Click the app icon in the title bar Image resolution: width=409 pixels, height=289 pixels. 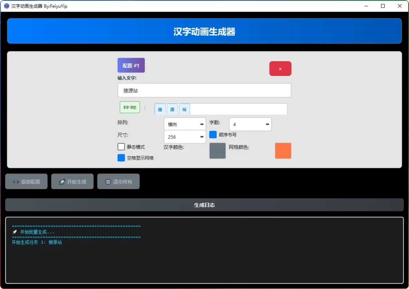[6, 6]
